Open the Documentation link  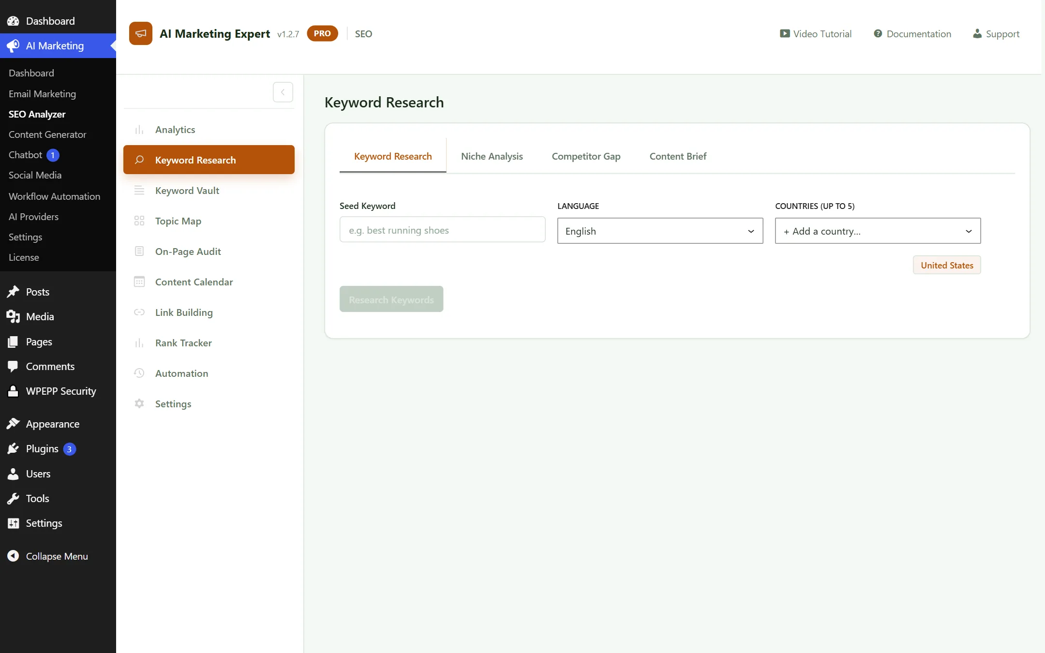click(912, 33)
